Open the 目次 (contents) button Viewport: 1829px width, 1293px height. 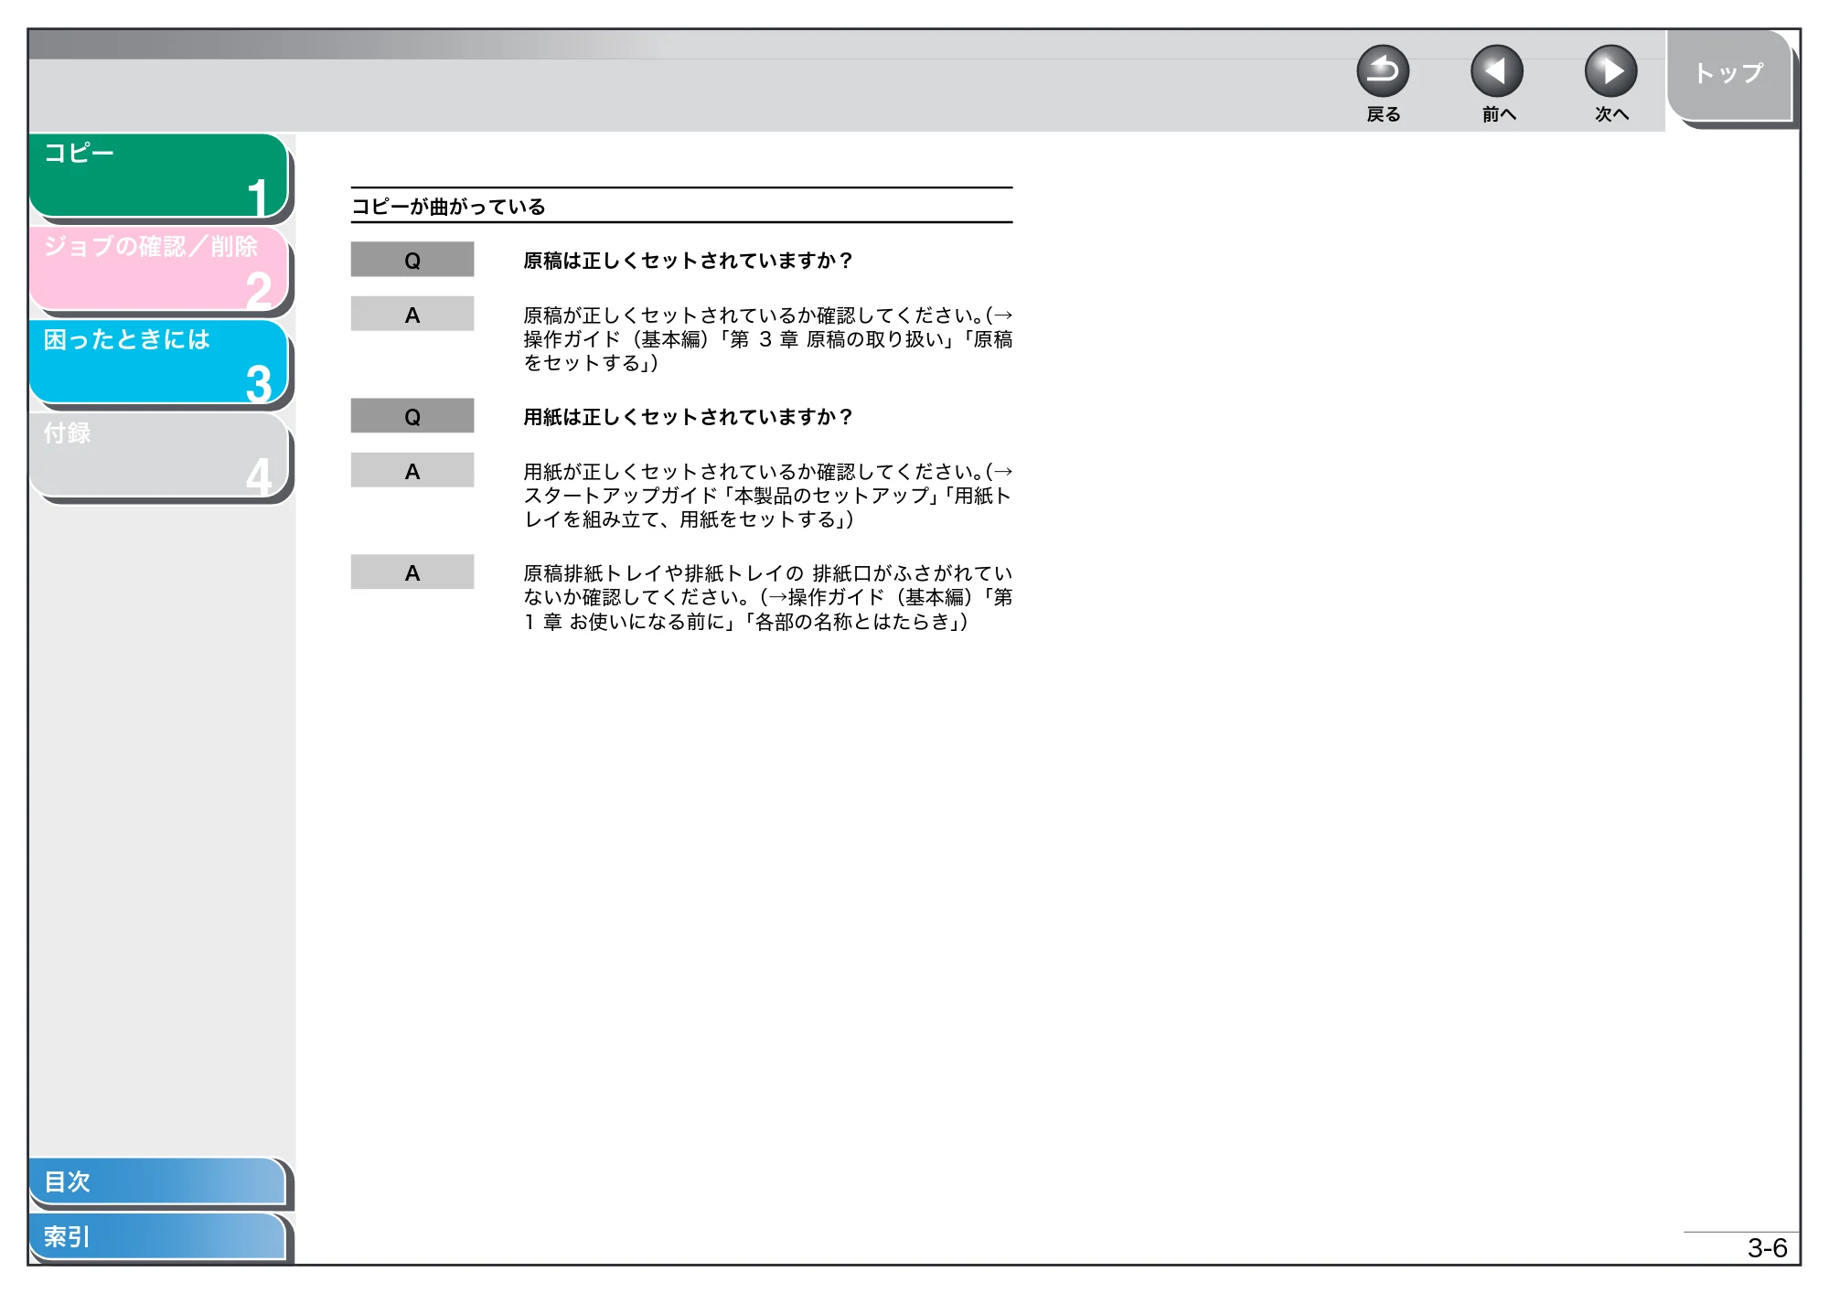click(157, 1181)
